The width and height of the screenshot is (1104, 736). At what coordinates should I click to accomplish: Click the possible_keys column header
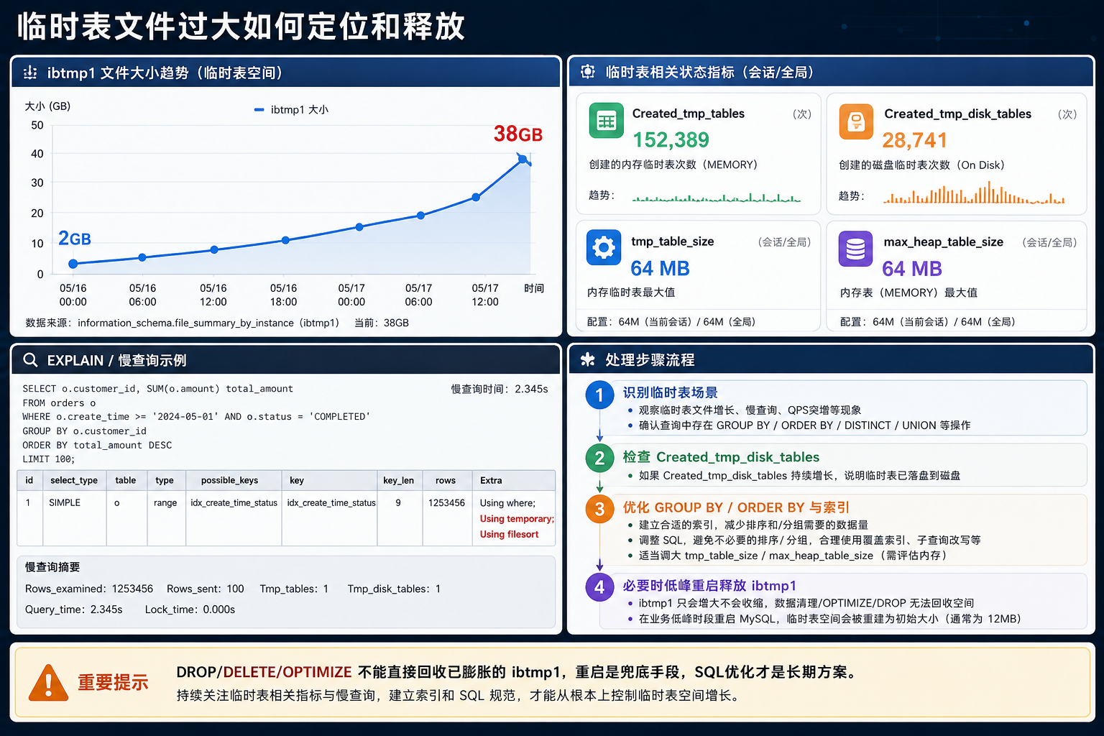pyautogui.click(x=229, y=480)
